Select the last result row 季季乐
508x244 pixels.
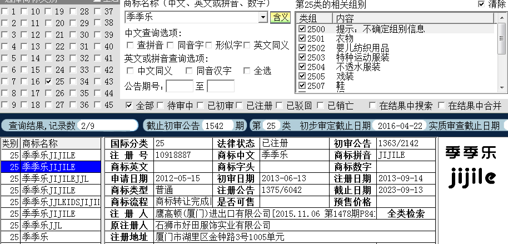click(51, 237)
